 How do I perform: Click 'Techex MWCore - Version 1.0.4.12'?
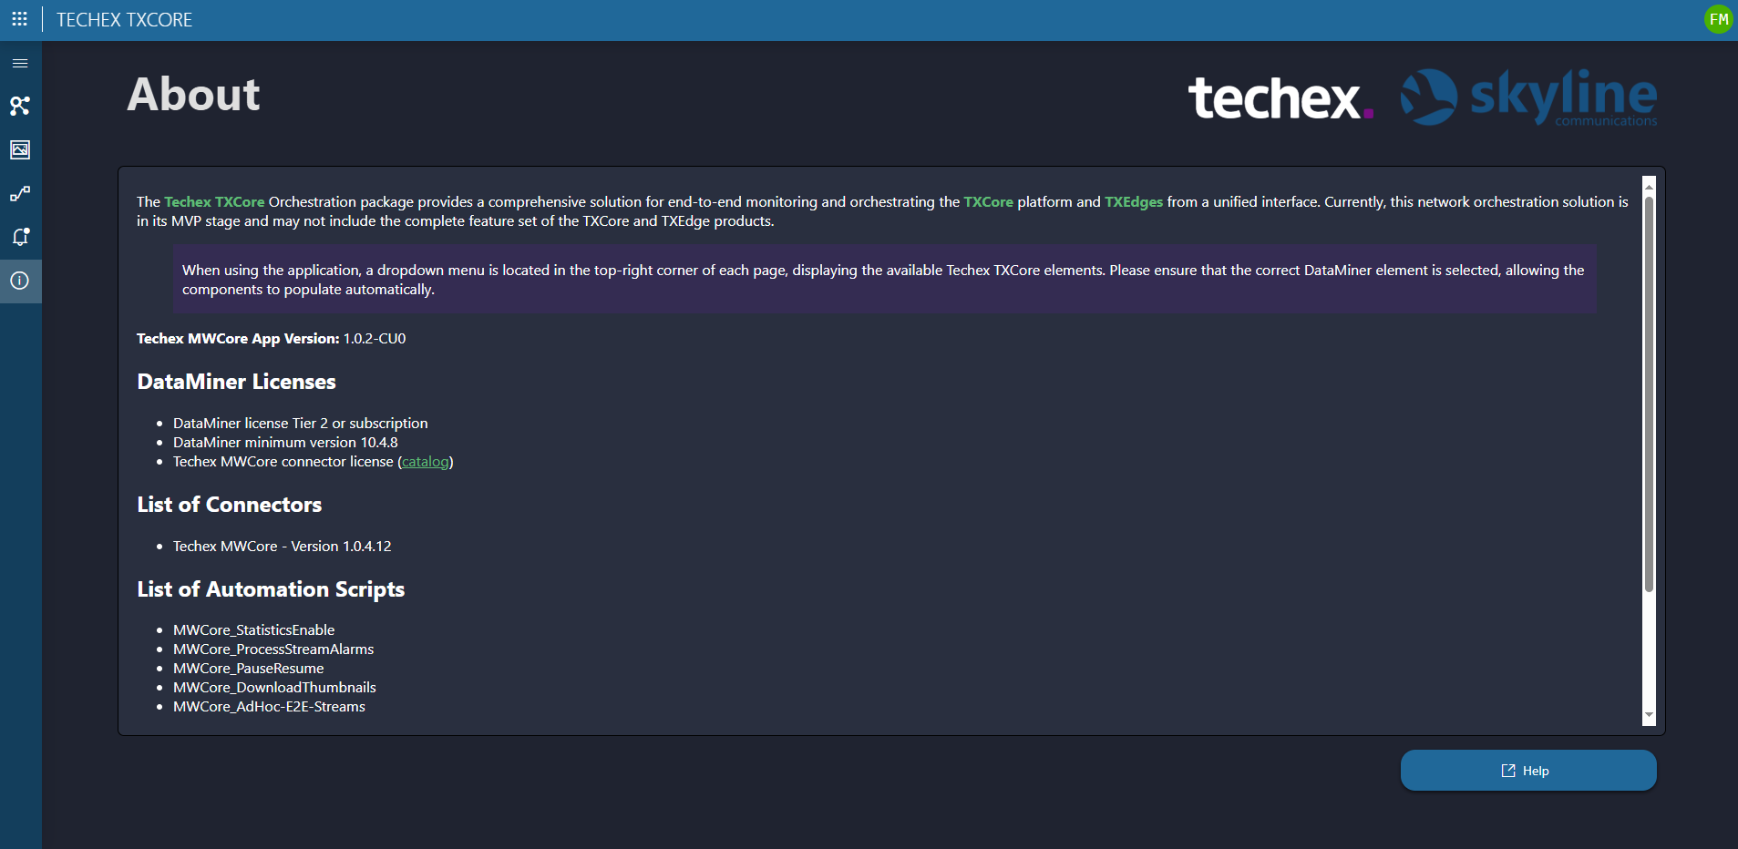click(x=283, y=547)
